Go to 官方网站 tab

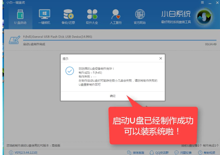[x=140, y=17]
